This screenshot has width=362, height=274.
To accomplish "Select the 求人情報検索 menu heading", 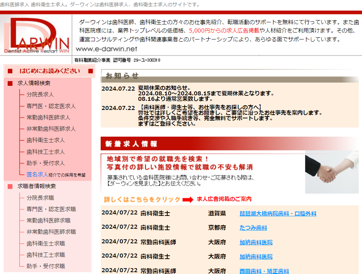I will [34, 83].
